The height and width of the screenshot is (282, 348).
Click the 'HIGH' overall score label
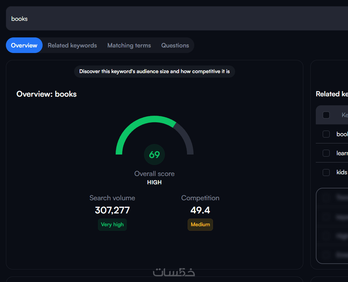[154, 182]
